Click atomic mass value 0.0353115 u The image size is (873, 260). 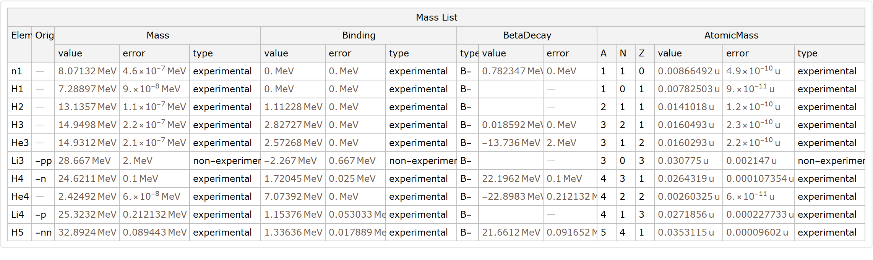point(686,233)
